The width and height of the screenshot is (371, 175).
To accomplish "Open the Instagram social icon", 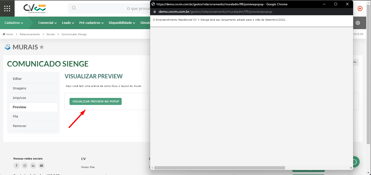I will point(25,165).
